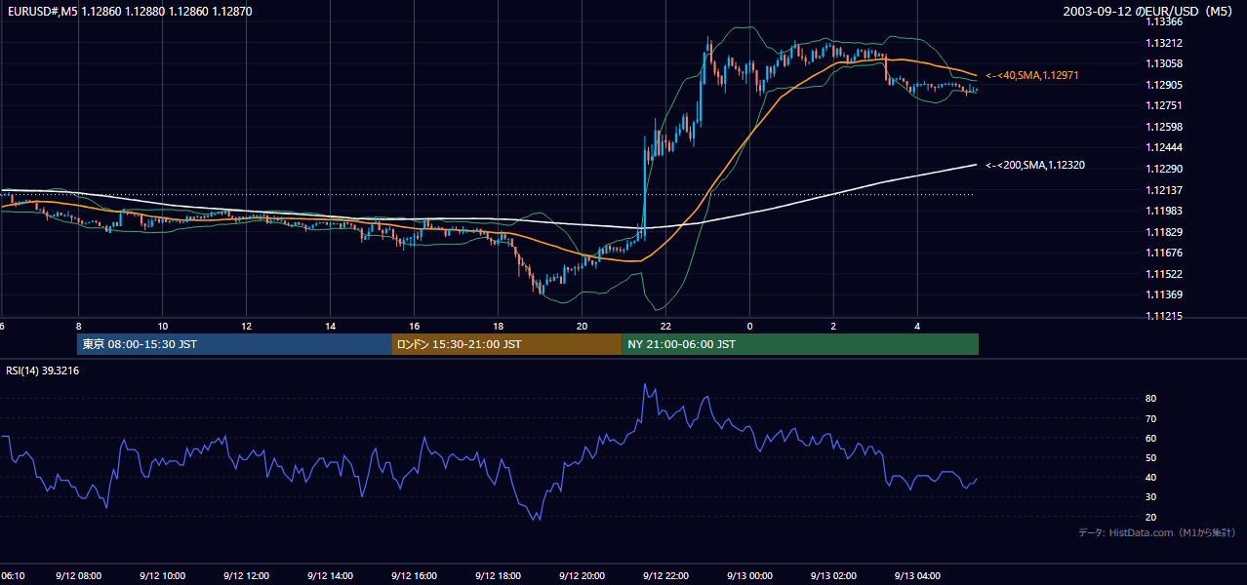Image resolution: width=1247 pixels, height=585 pixels.
Task: Click hour label 20 under price chart
Action: [x=582, y=326]
